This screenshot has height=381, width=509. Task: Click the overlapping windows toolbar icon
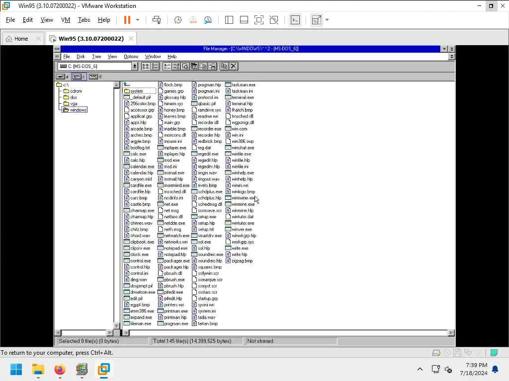click(x=185, y=66)
